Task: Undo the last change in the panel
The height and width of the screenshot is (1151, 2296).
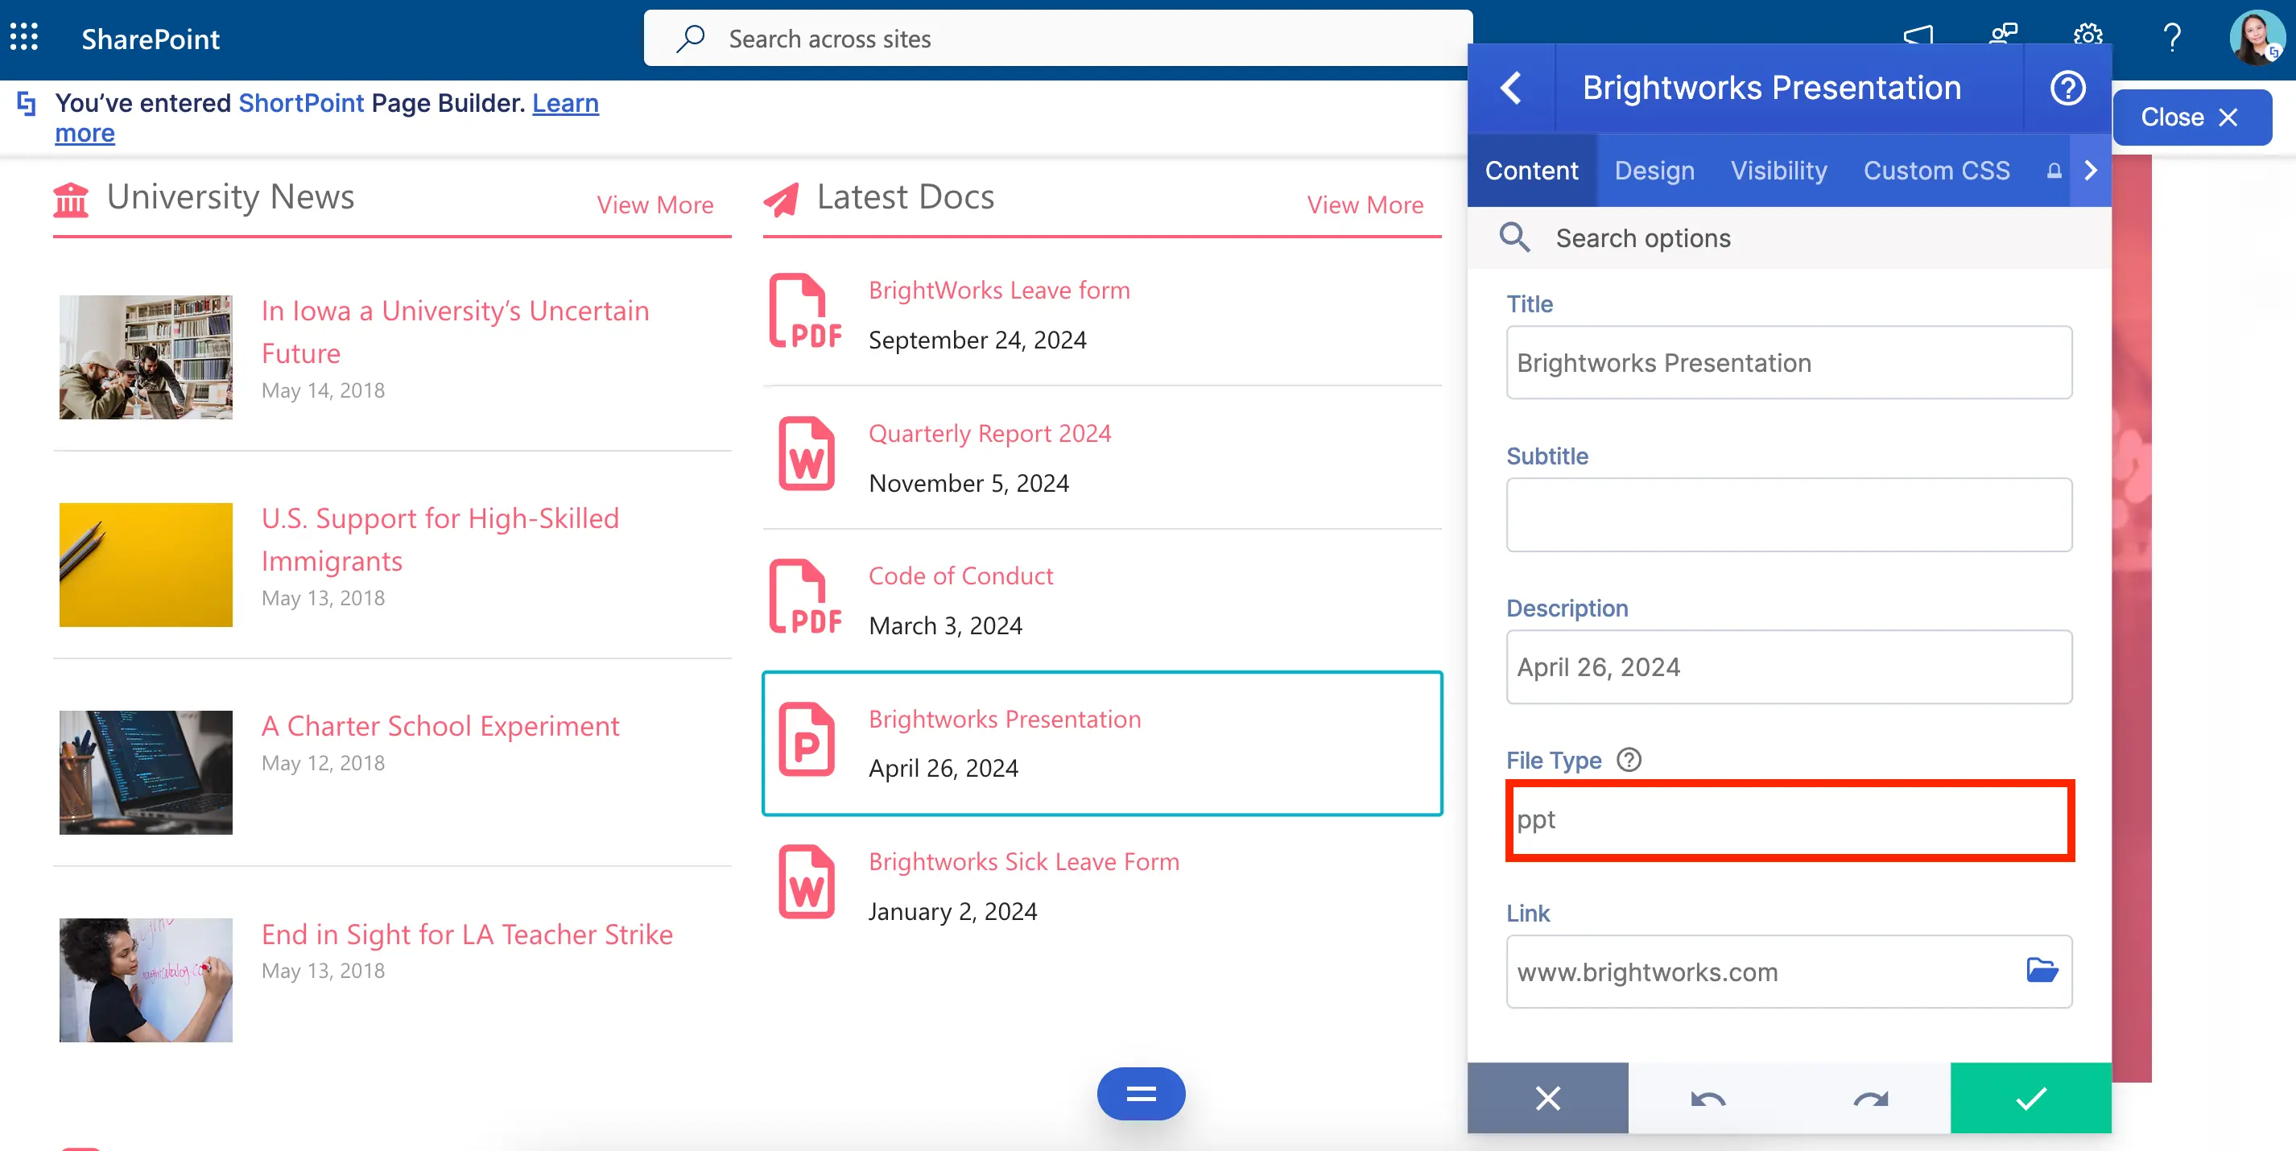Action: tap(1707, 1099)
